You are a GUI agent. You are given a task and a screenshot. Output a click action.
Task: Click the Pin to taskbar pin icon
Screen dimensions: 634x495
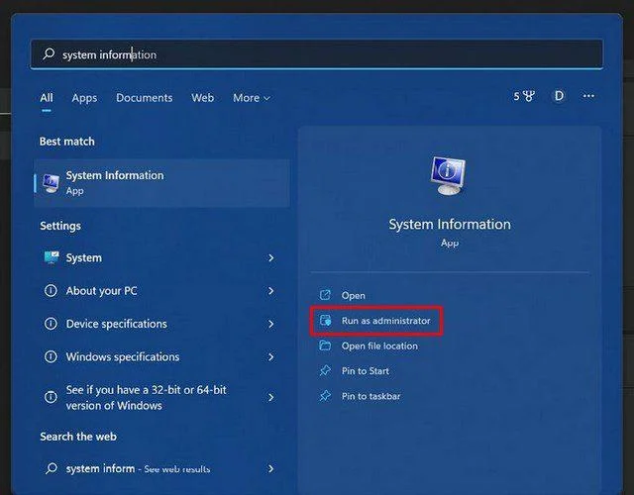pos(325,396)
